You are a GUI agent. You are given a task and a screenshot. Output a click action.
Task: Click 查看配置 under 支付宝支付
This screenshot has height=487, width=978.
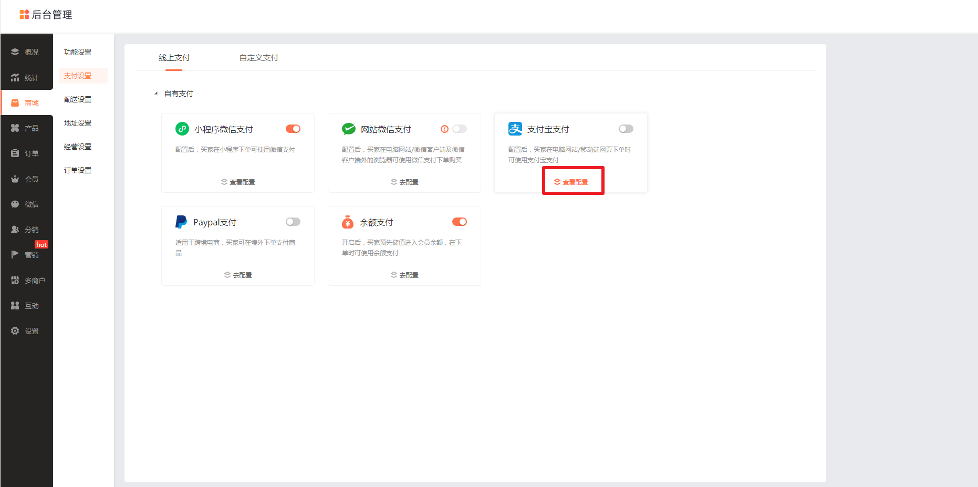coord(571,182)
